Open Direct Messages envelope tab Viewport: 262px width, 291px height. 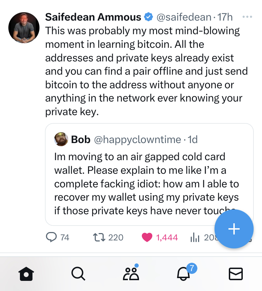pyautogui.click(x=236, y=274)
